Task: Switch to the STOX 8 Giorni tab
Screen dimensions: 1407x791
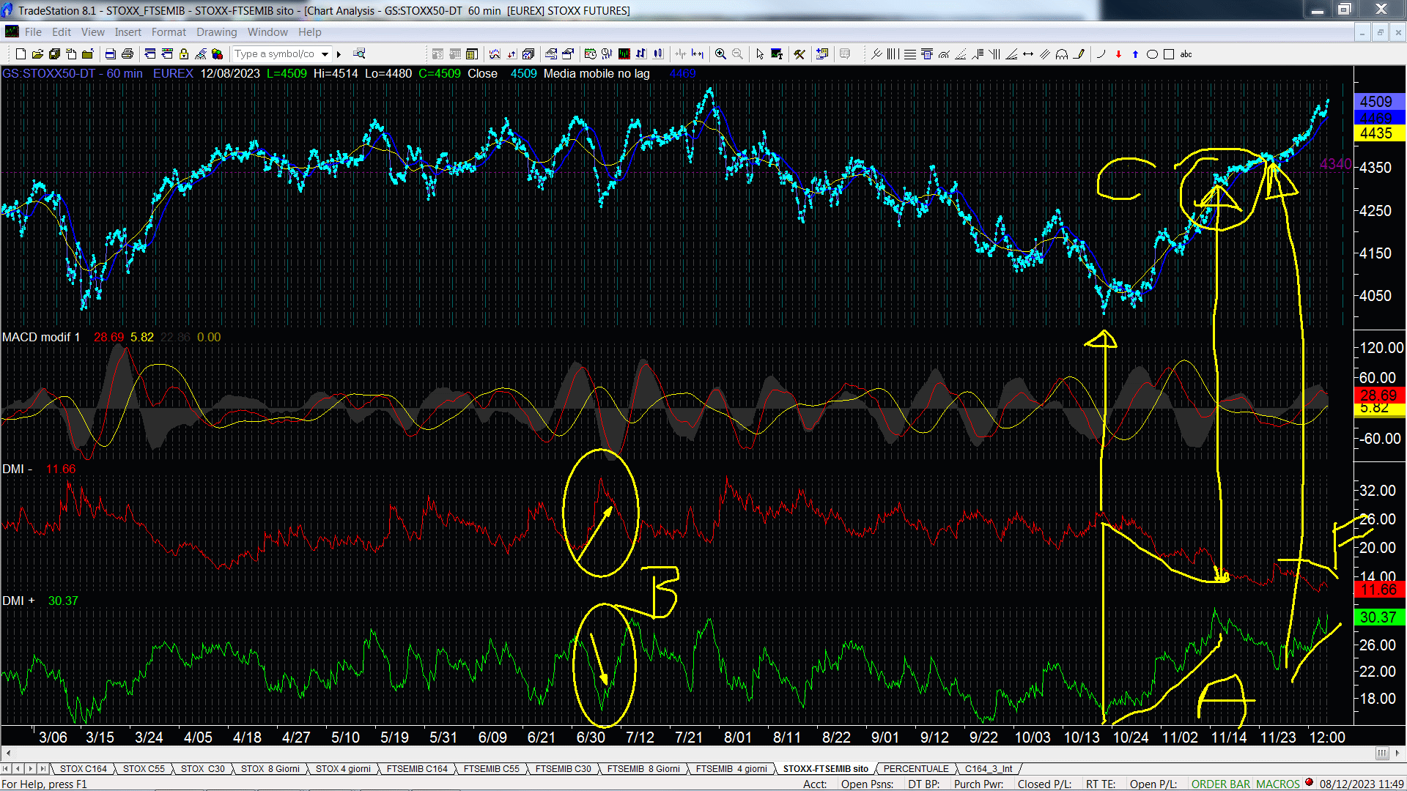Action: [270, 769]
